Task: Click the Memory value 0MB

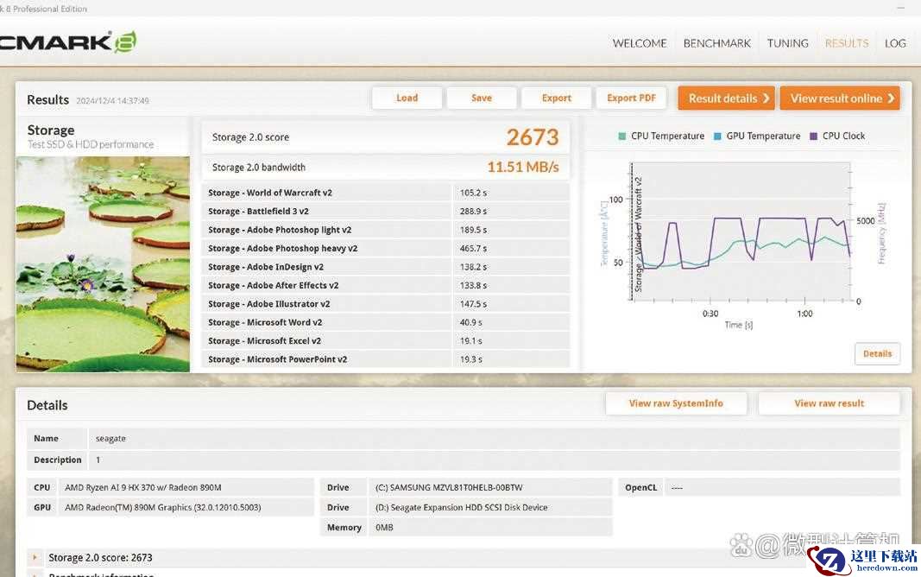Action: click(384, 528)
